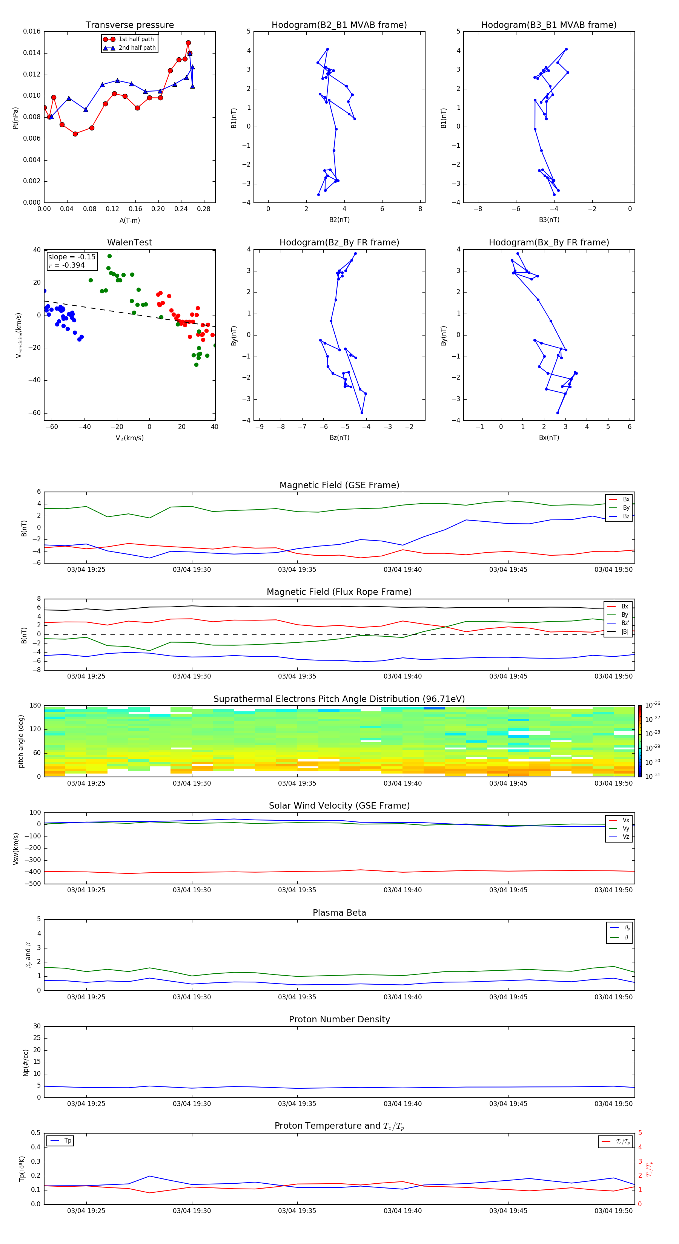The image size is (679, 1244).
Task: Select the Transverse pressure plot title
Action: point(129,25)
